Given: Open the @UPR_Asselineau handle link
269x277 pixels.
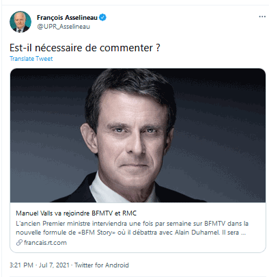Looking at the screenshot, I should [x=63, y=27].
